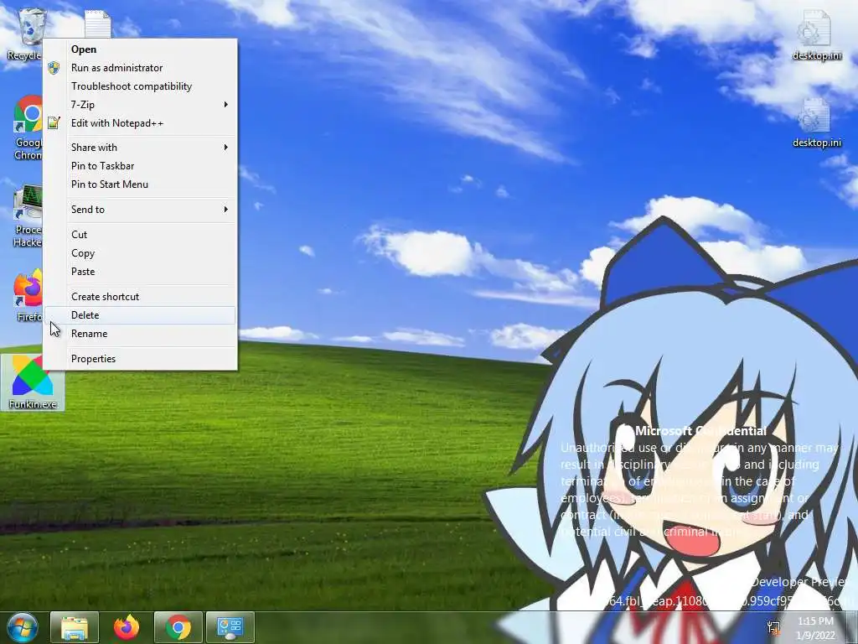Choose Run as administrator
858x644 pixels.
[140, 68]
